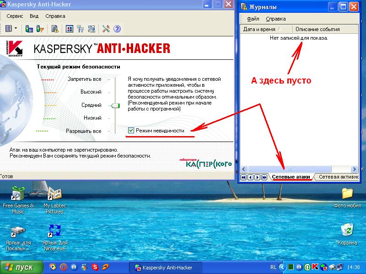Select the Сетевые атаки tab
The image size is (366, 274).
(291, 177)
